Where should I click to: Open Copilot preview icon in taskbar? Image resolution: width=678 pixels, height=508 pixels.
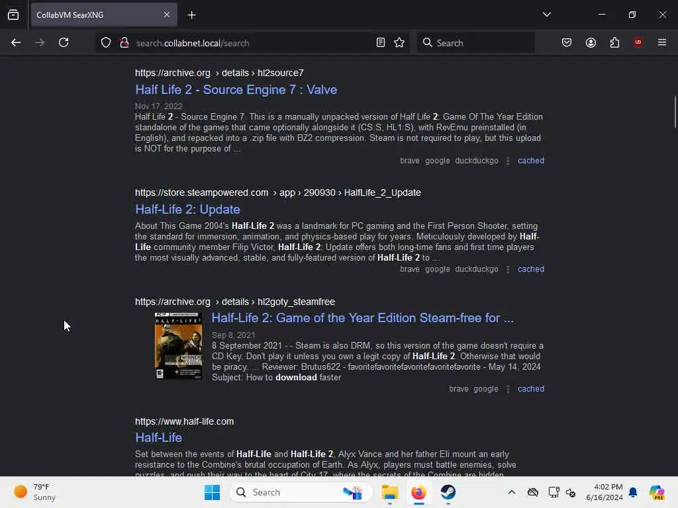657,492
